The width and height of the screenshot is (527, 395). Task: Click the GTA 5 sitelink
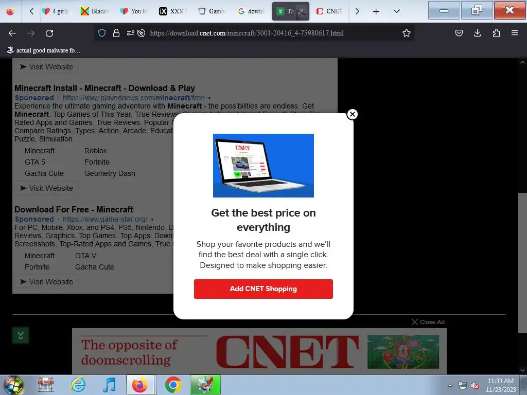click(x=35, y=162)
